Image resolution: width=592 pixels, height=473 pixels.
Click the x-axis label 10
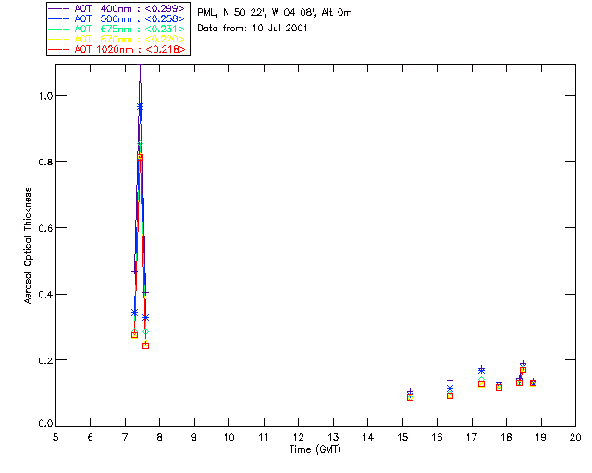(228, 437)
